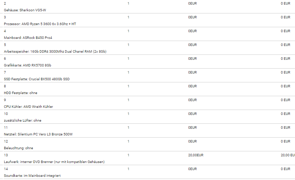The image size is (295, 180).
Task: Select the Mainboard: ASRock B450 Pro4 entry
Action: (28, 37)
